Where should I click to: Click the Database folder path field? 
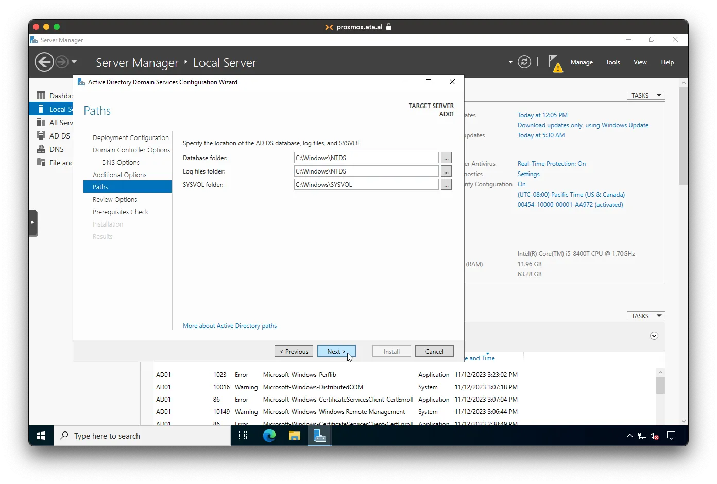point(366,158)
